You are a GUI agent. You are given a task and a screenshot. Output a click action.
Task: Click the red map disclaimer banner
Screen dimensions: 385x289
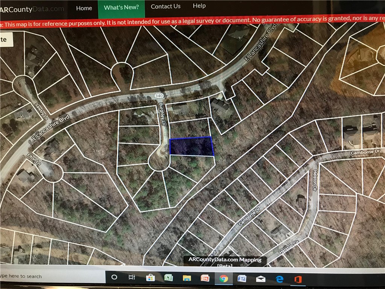pyautogui.click(x=192, y=21)
